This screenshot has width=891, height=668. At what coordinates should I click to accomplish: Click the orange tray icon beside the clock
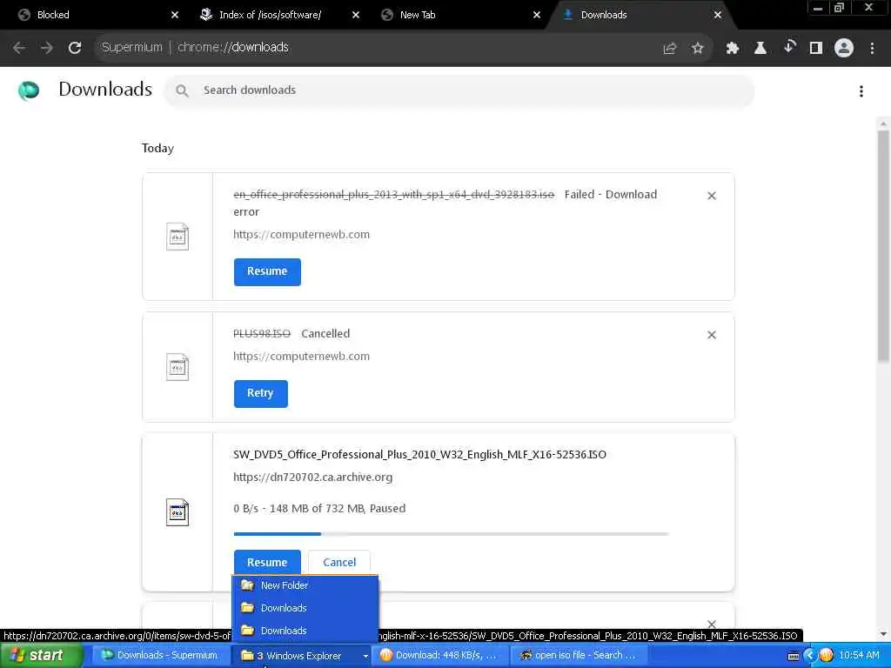point(827,656)
